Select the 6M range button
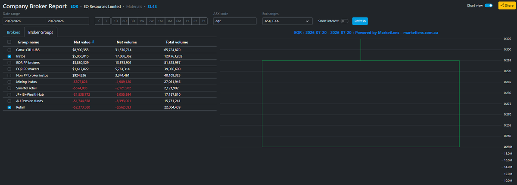 tap(178, 21)
